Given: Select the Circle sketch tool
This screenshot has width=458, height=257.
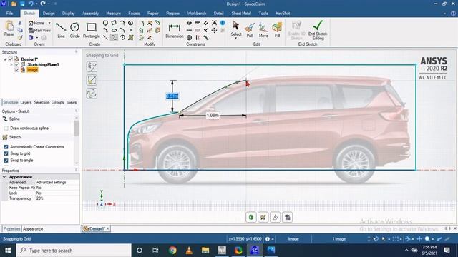Looking at the screenshot, I should point(74,30).
